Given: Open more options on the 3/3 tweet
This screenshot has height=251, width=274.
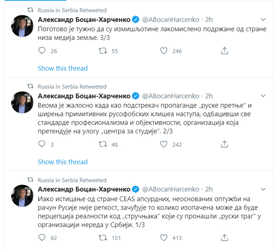Looking at the screenshot, I should [263, 20].
